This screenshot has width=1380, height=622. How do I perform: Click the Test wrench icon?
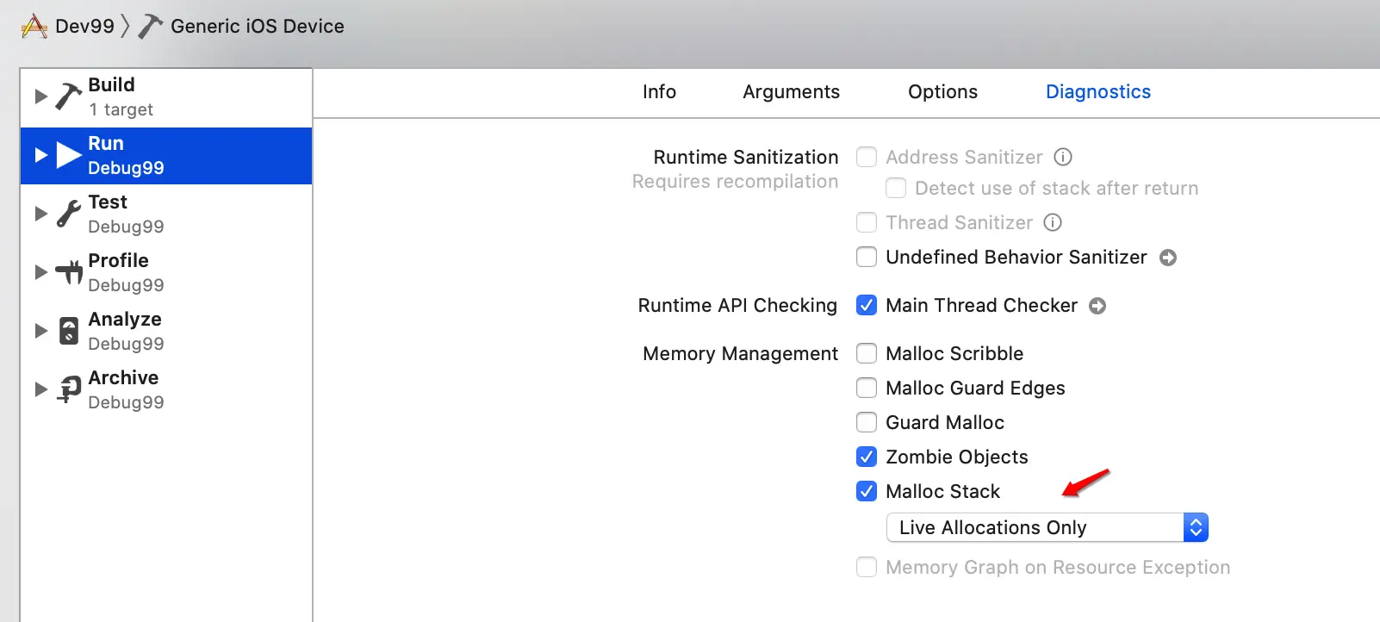point(68,214)
